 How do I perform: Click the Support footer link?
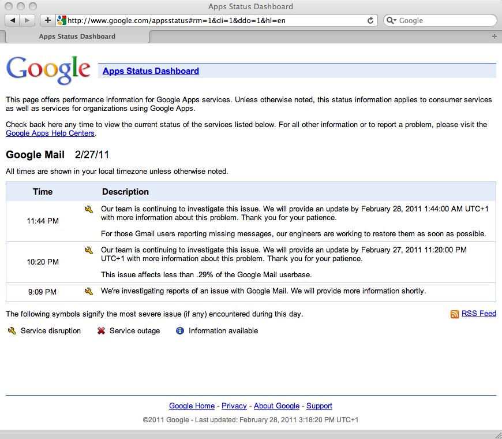tap(319, 406)
